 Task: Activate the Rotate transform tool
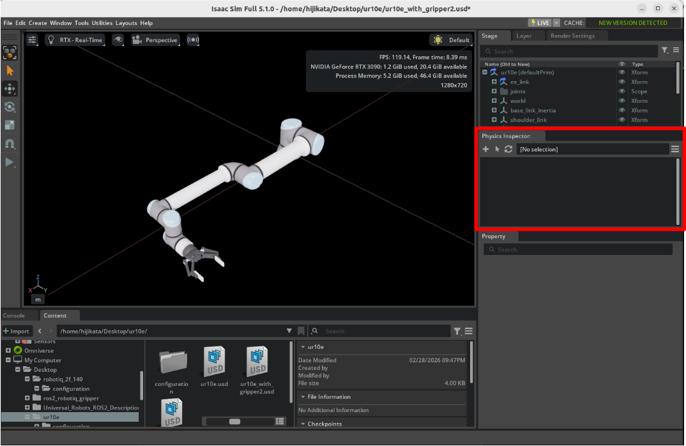pyautogui.click(x=10, y=107)
